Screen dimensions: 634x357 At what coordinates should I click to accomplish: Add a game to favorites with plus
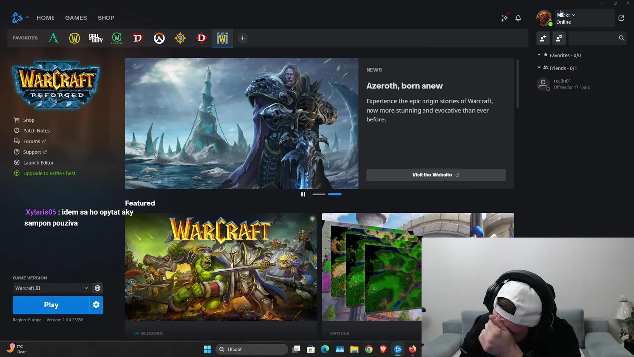[x=243, y=38]
